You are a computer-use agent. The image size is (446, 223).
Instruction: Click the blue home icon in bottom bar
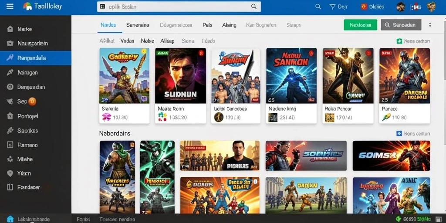click(10, 219)
